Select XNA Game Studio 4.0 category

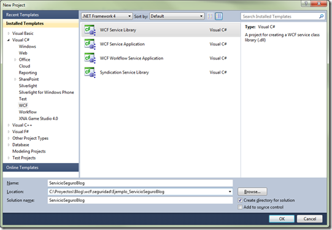pos(38,119)
